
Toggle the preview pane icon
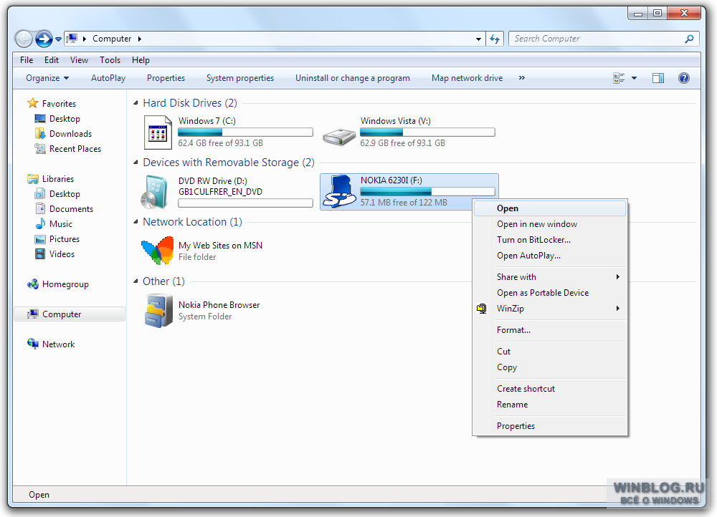pos(658,78)
